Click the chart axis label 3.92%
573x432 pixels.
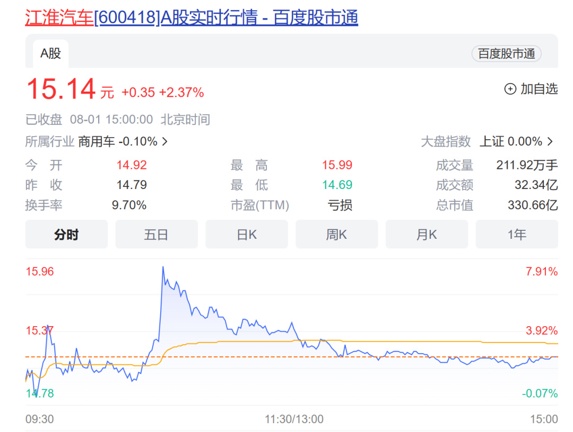pos(542,331)
